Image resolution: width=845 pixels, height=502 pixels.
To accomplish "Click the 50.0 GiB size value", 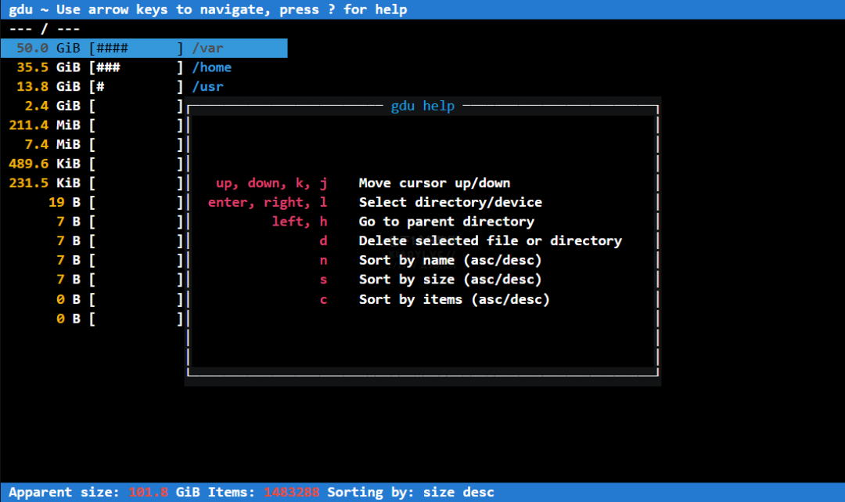I will point(48,48).
